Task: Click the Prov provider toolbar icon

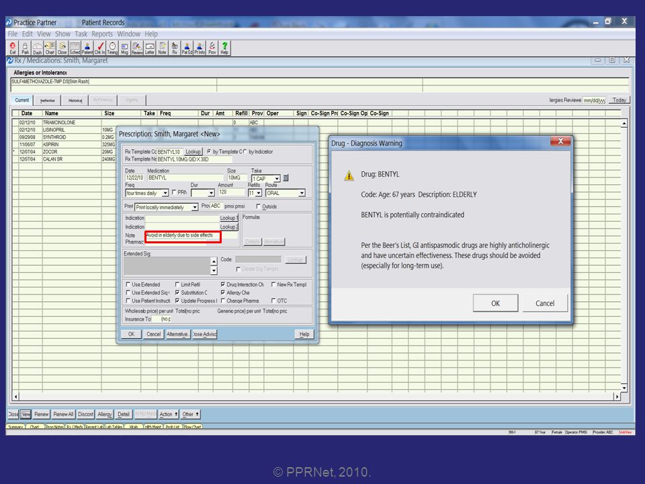Action: click(x=212, y=48)
